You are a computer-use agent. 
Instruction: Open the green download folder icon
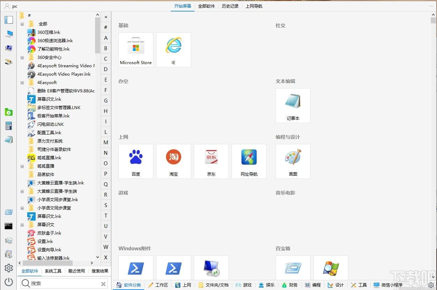pyautogui.click(x=9, y=112)
